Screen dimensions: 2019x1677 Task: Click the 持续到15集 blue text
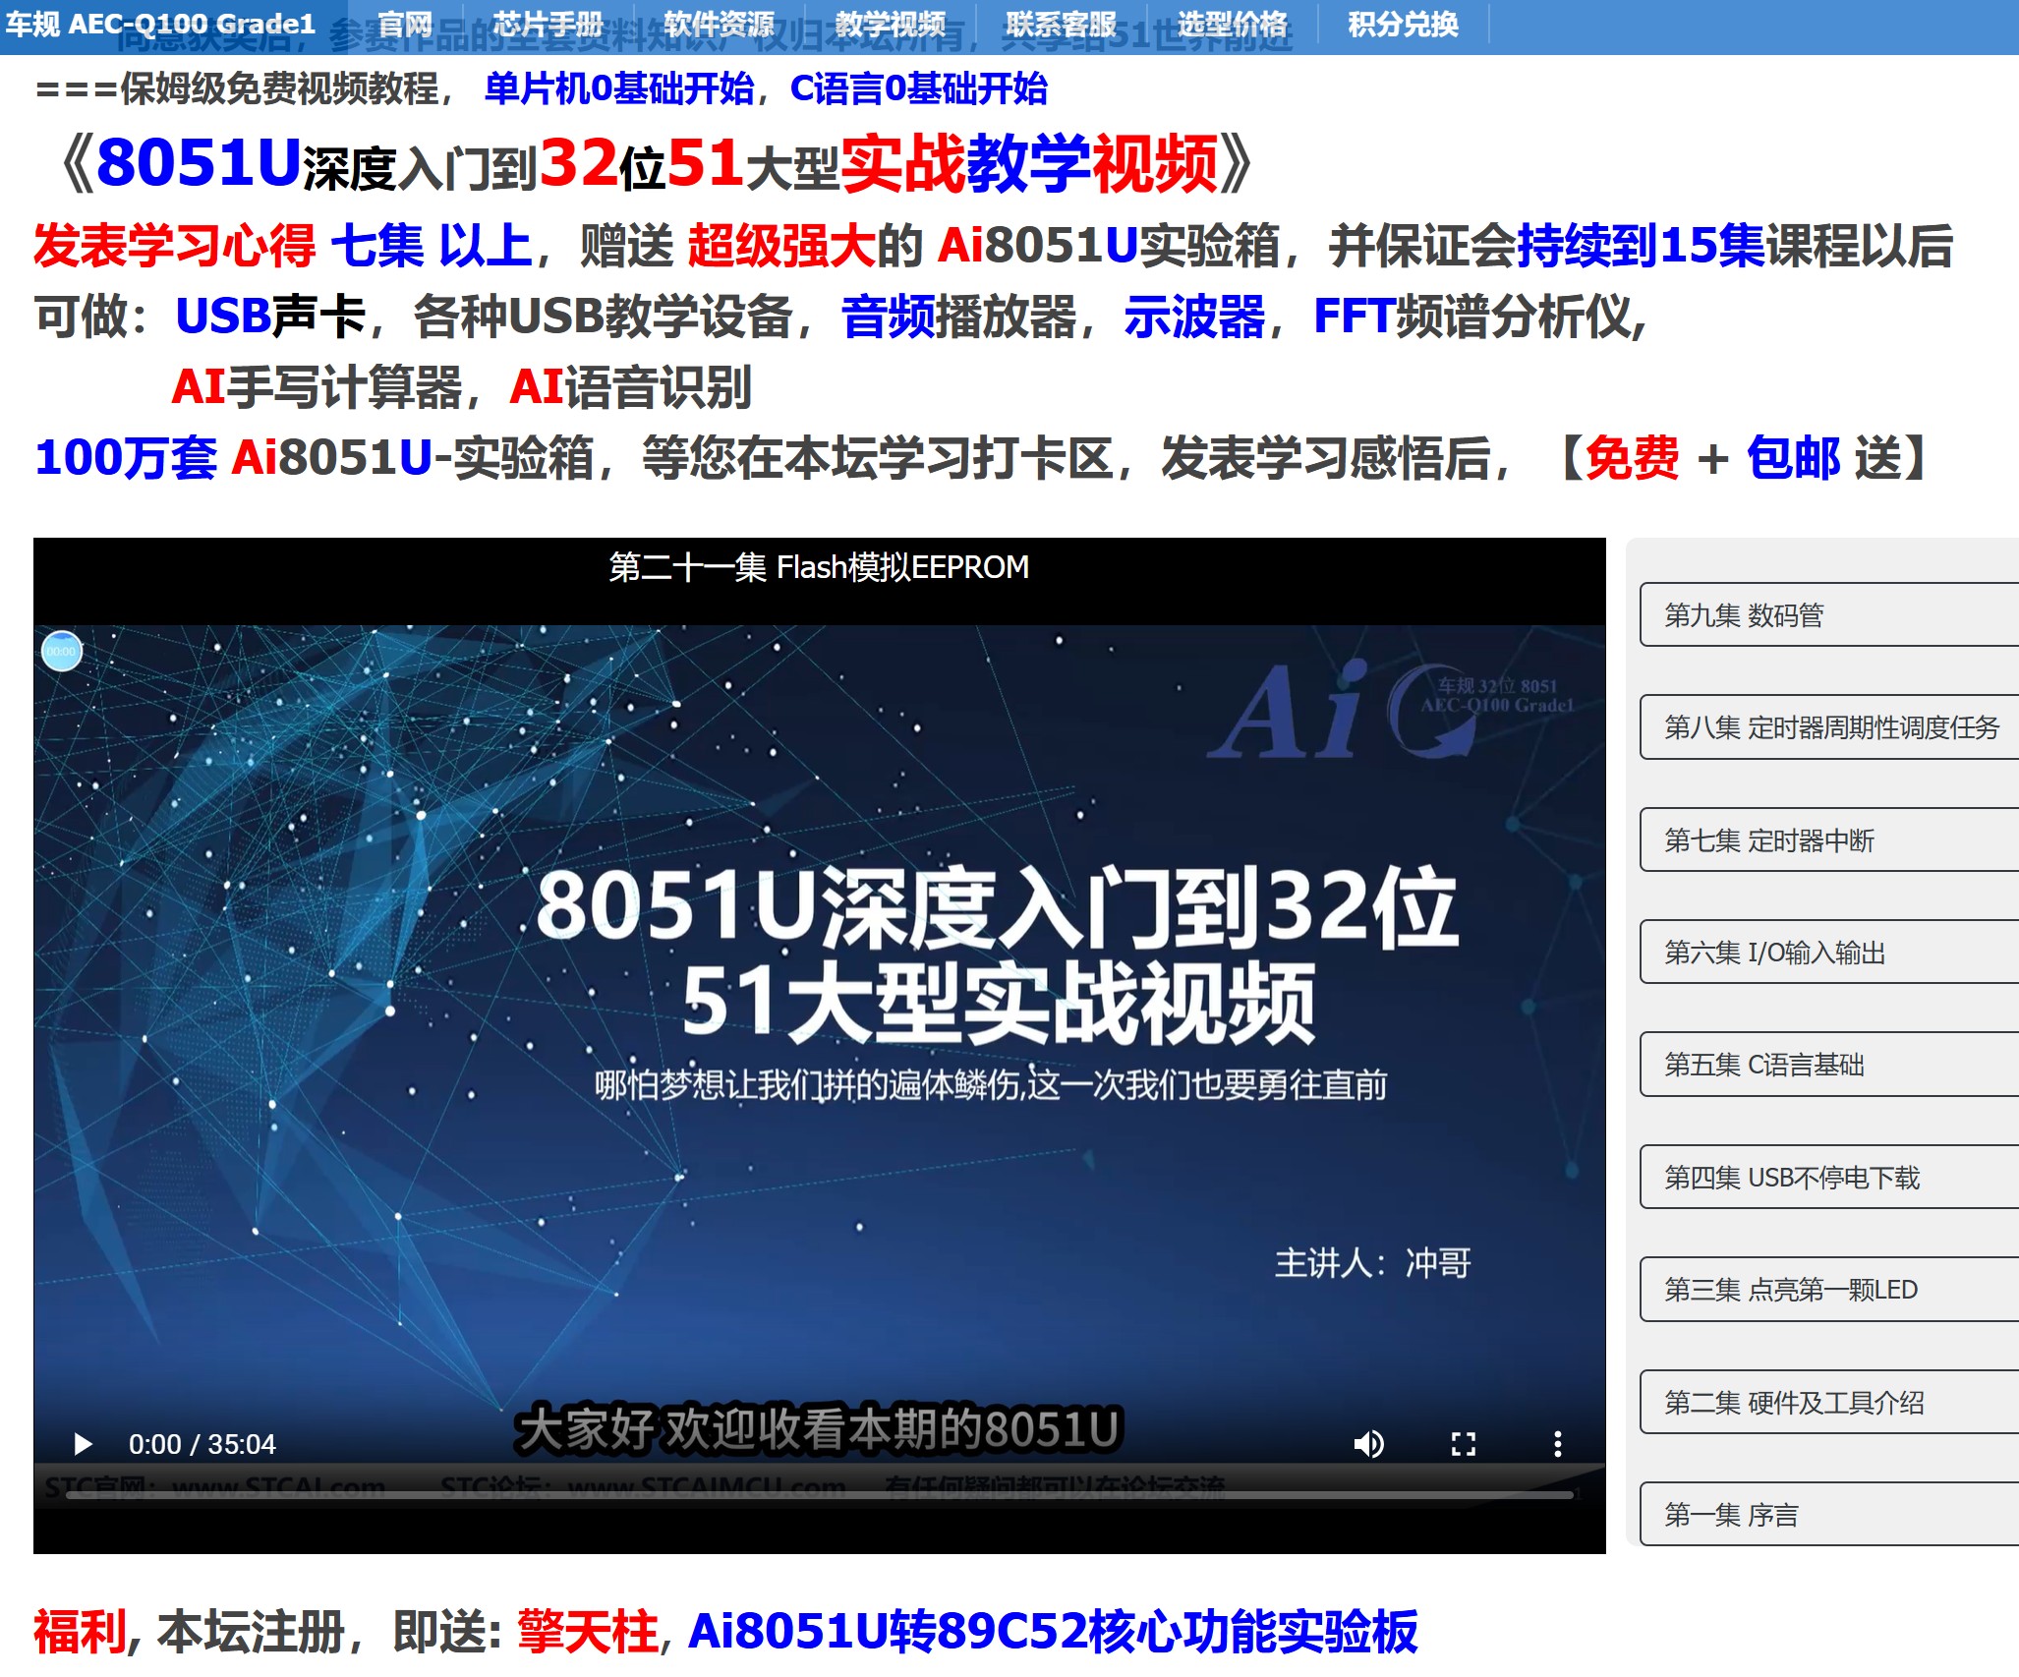(x=1641, y=245)
